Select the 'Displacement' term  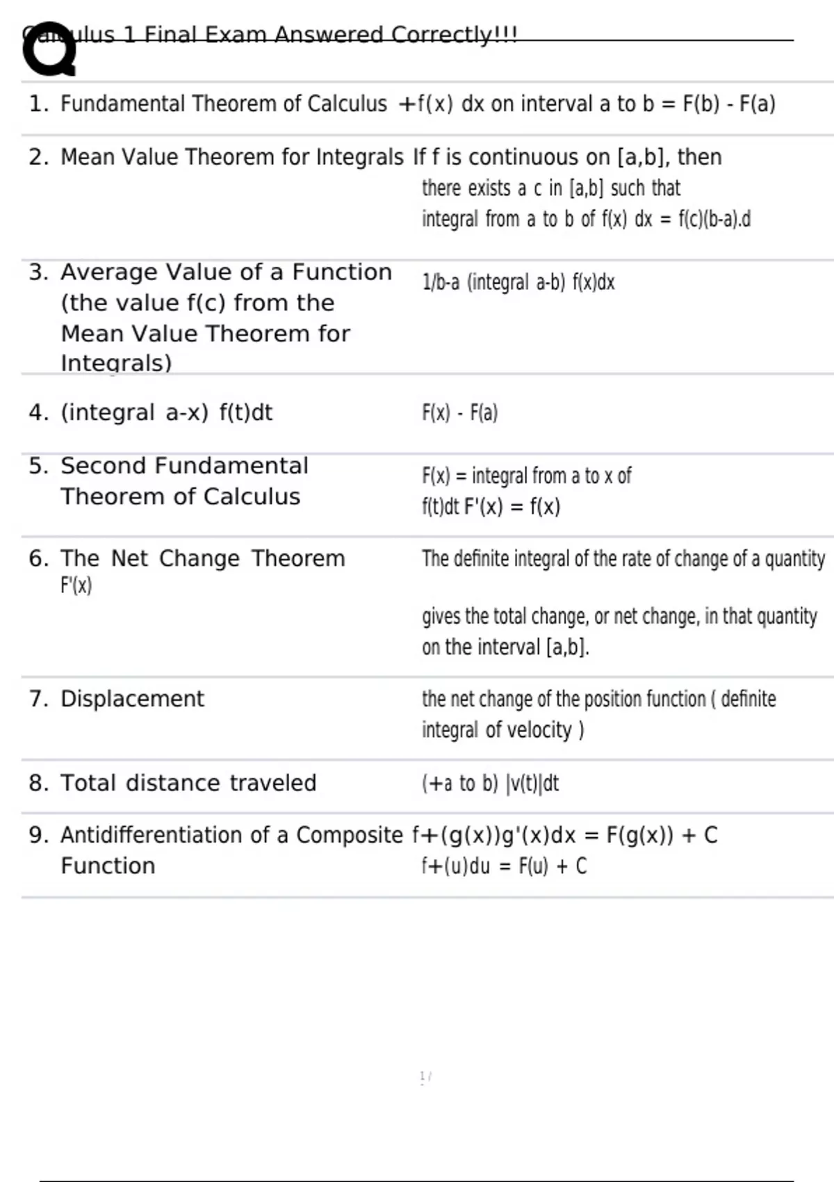point(132,699)
